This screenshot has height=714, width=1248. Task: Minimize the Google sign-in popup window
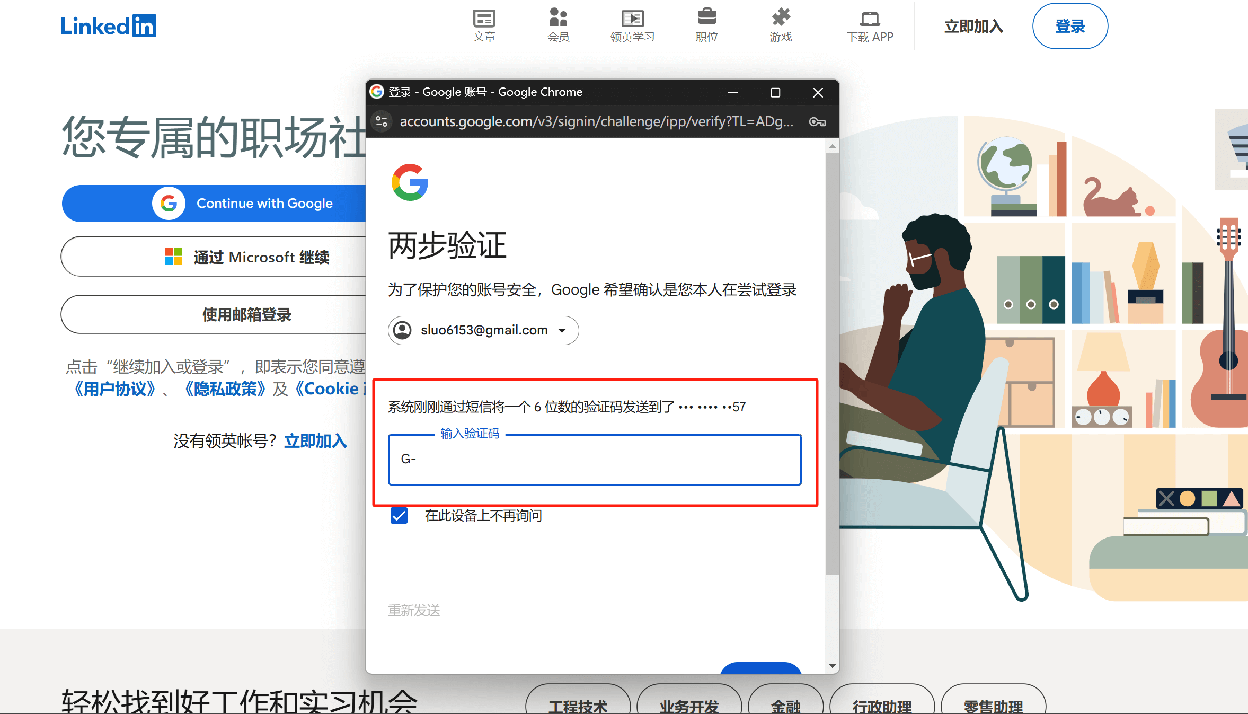(733, 93)
